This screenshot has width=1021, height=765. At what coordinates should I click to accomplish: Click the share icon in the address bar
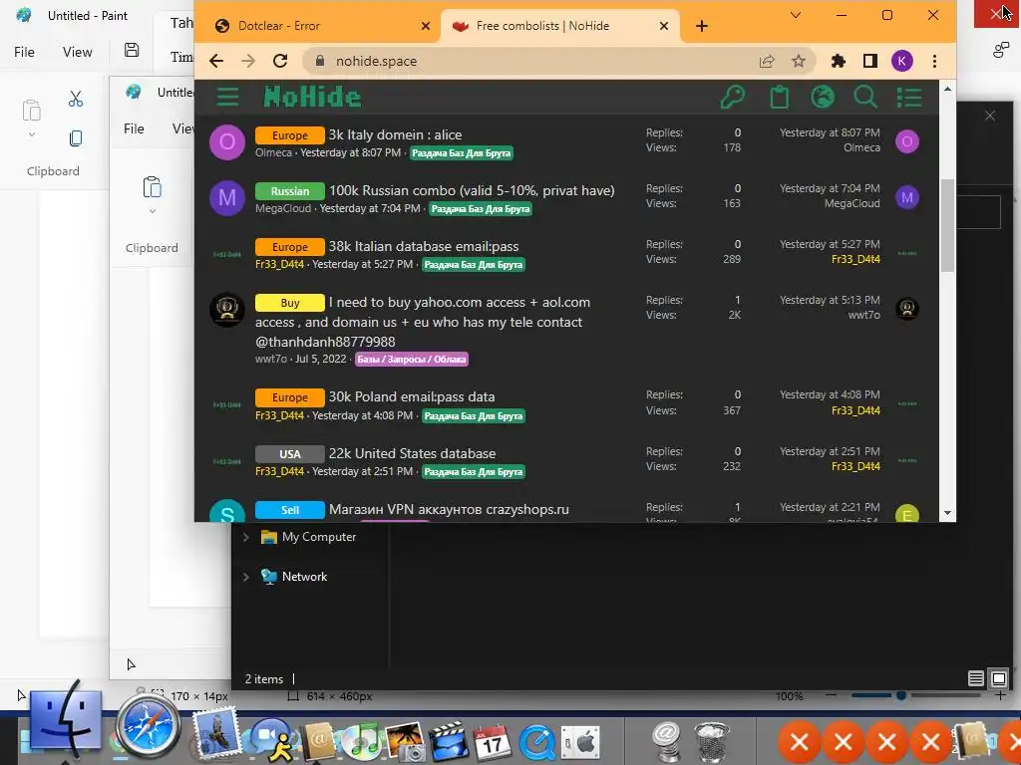[x=767, y=61]
